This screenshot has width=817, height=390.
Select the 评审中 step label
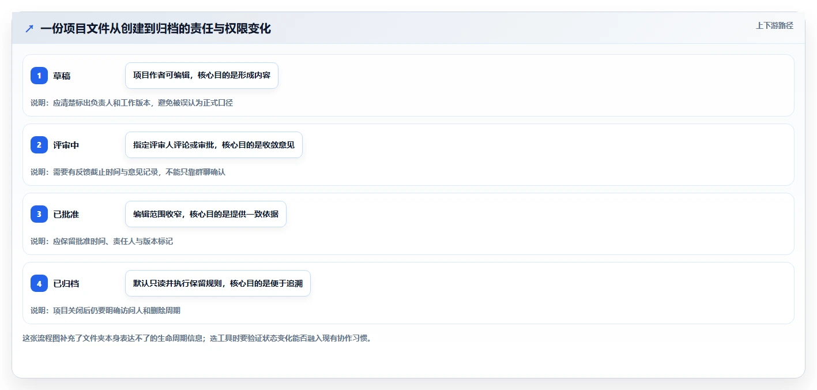pyautogui.click(x=66, y=145)
